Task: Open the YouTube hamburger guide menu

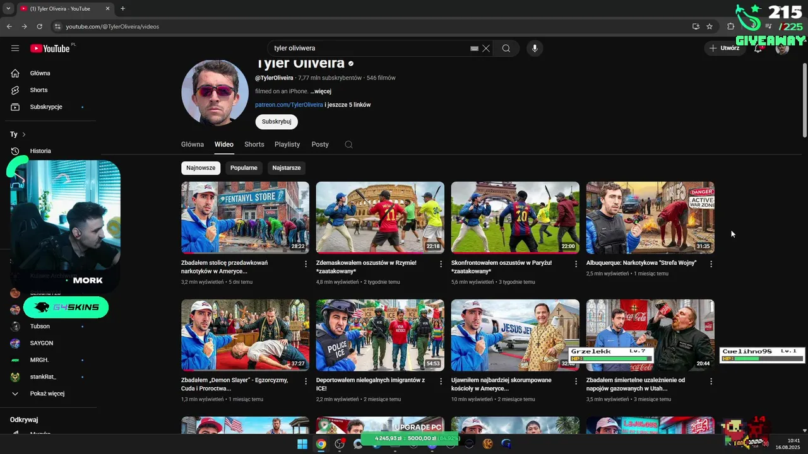Action: 15,48
